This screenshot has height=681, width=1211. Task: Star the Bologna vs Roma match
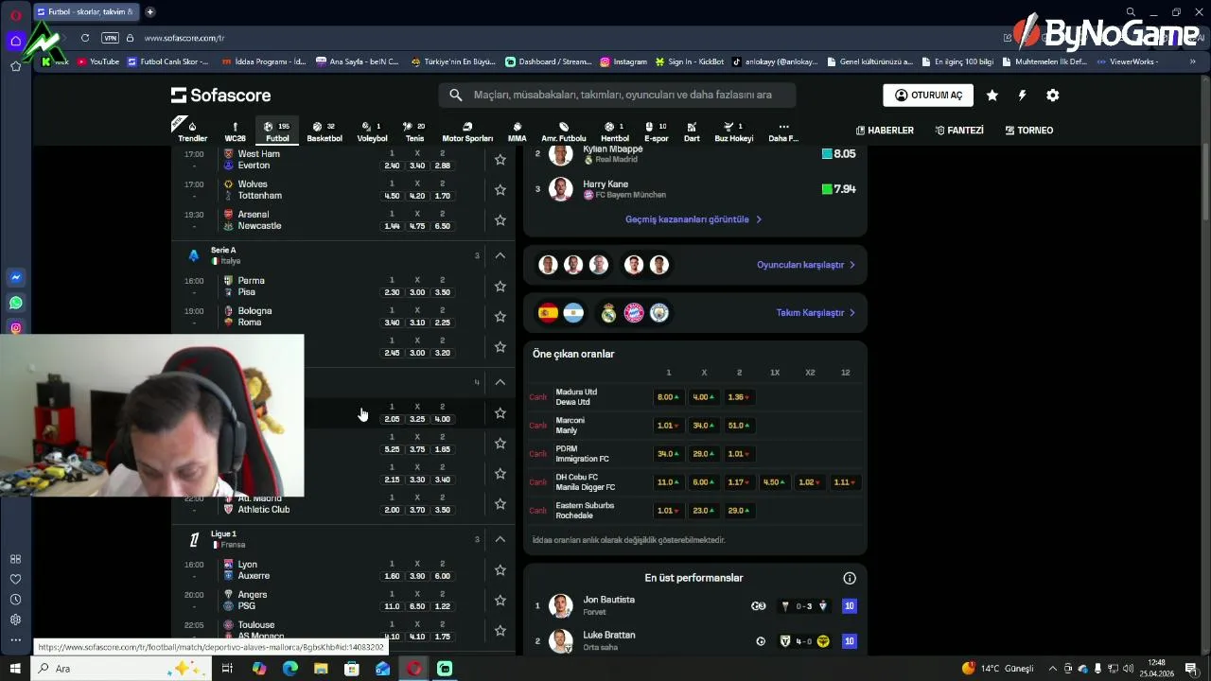coord(500,317)
